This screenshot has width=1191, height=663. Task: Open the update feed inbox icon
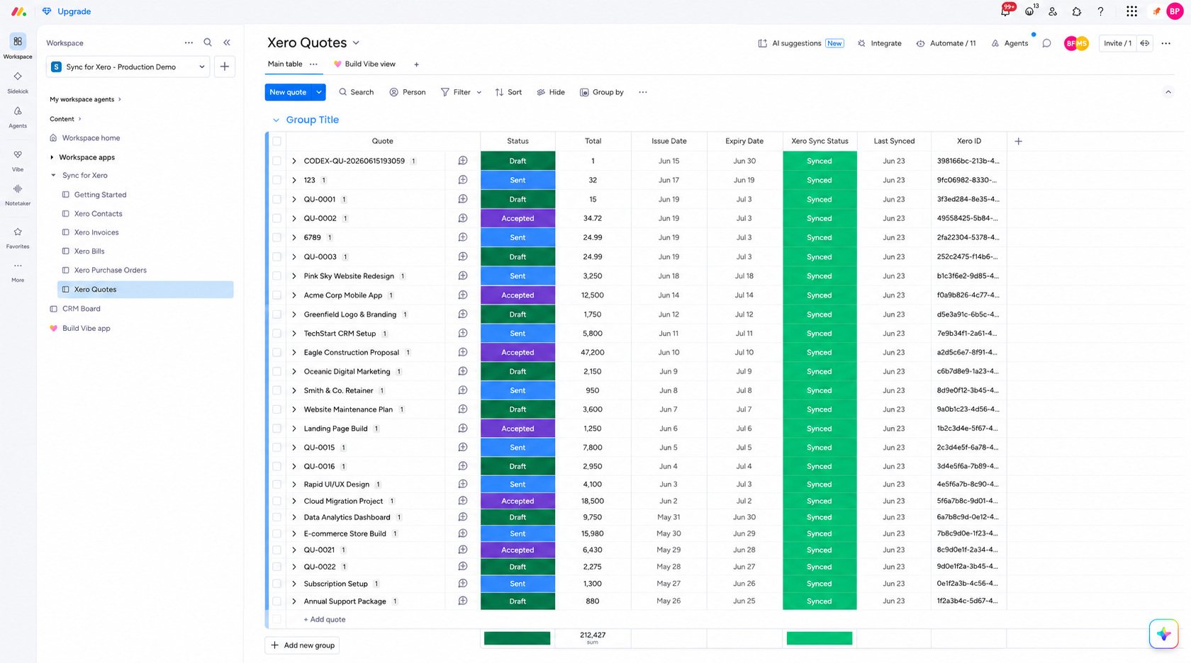point(1029,11)
